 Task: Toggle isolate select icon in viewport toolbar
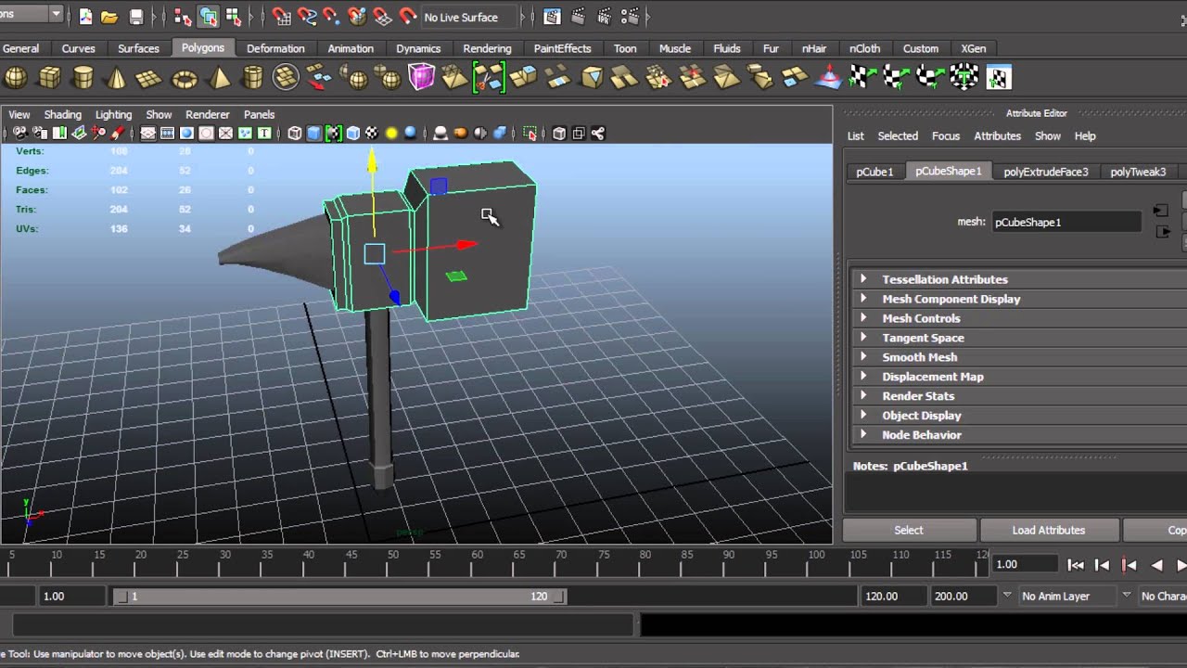[x=530, y=134]
